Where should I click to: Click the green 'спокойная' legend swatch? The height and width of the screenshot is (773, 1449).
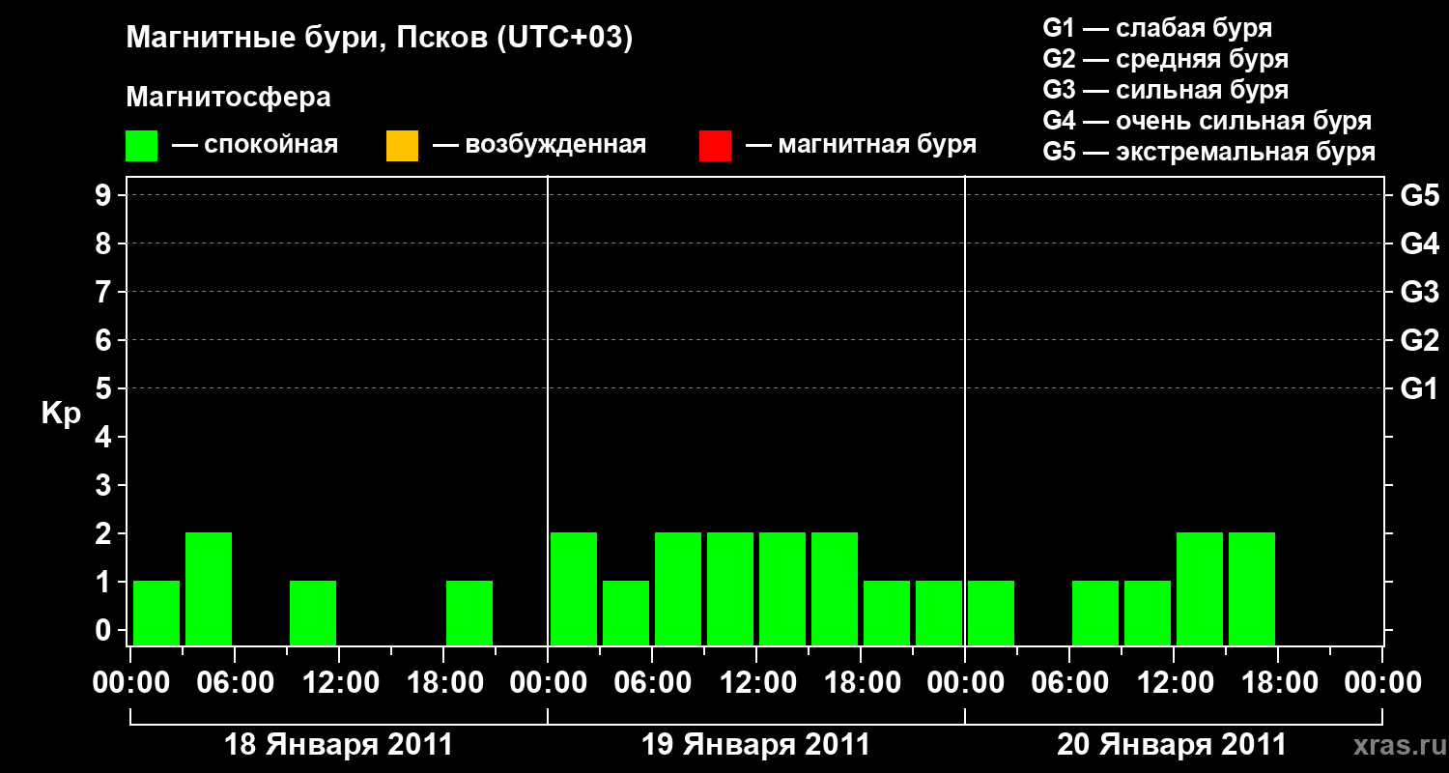(141, 145)
